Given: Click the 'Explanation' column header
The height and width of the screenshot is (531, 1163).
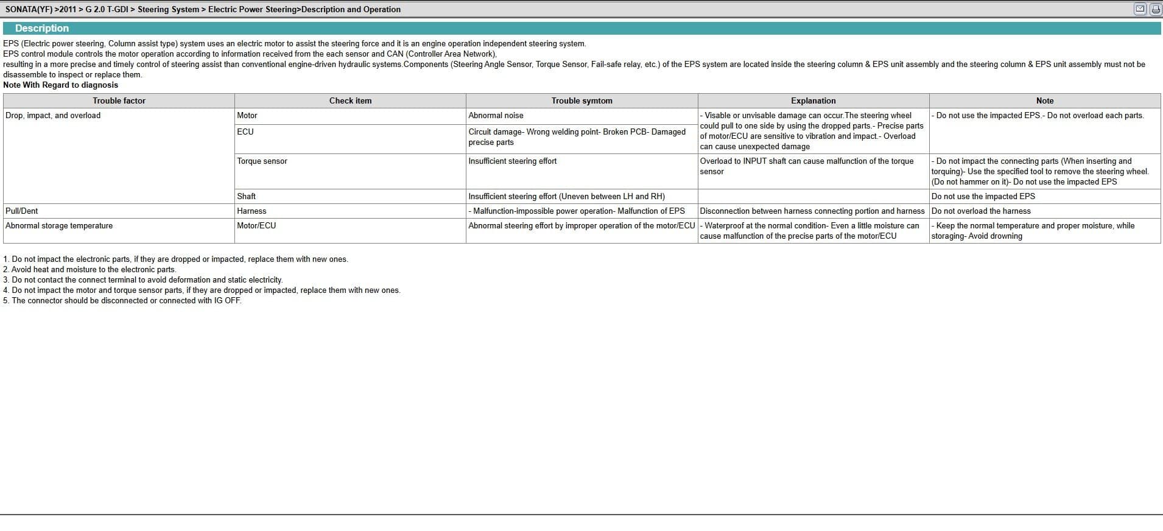Looking at the screenshot, I should [813, 100].
